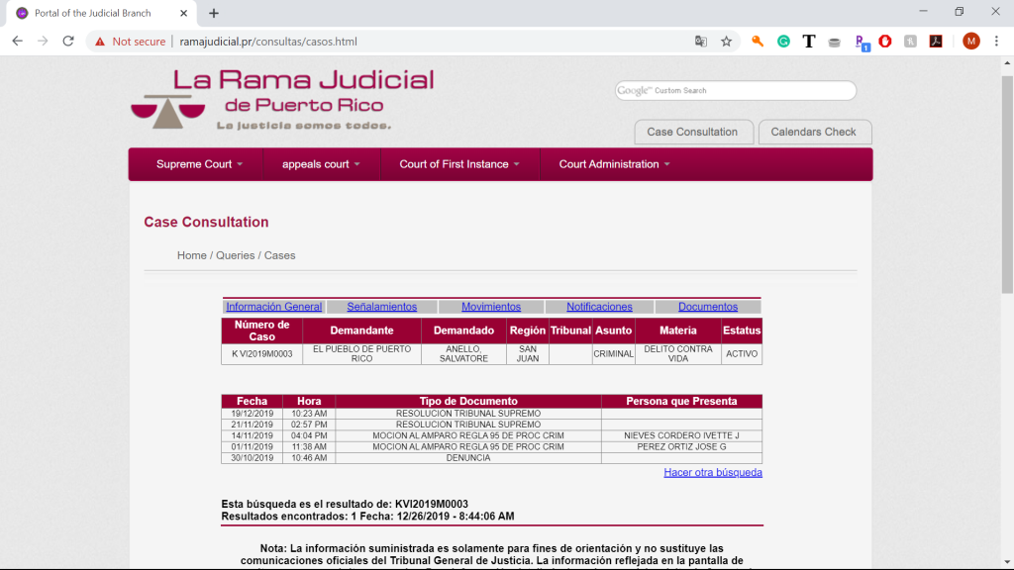The width and height of the screenshot is (1014, 570).
Task: Expand the Court Administration menu
Action: coord(614,164)
